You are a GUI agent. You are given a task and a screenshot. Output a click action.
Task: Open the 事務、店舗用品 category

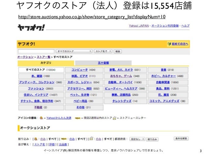point(121,95)
